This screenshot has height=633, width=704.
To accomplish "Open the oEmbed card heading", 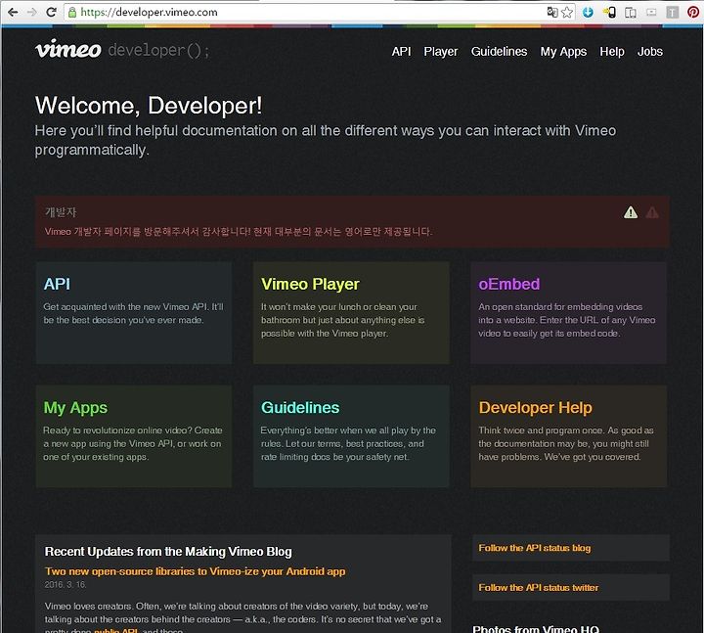I will click(x=509, y=284).
